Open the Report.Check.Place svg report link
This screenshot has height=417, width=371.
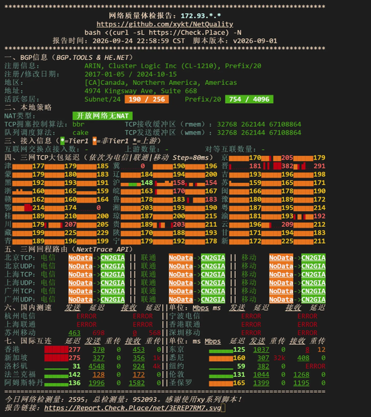[132, 408]
